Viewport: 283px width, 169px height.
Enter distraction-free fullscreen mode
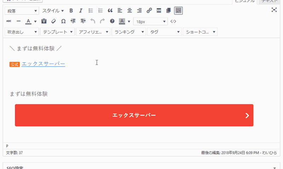coord(274,10)
